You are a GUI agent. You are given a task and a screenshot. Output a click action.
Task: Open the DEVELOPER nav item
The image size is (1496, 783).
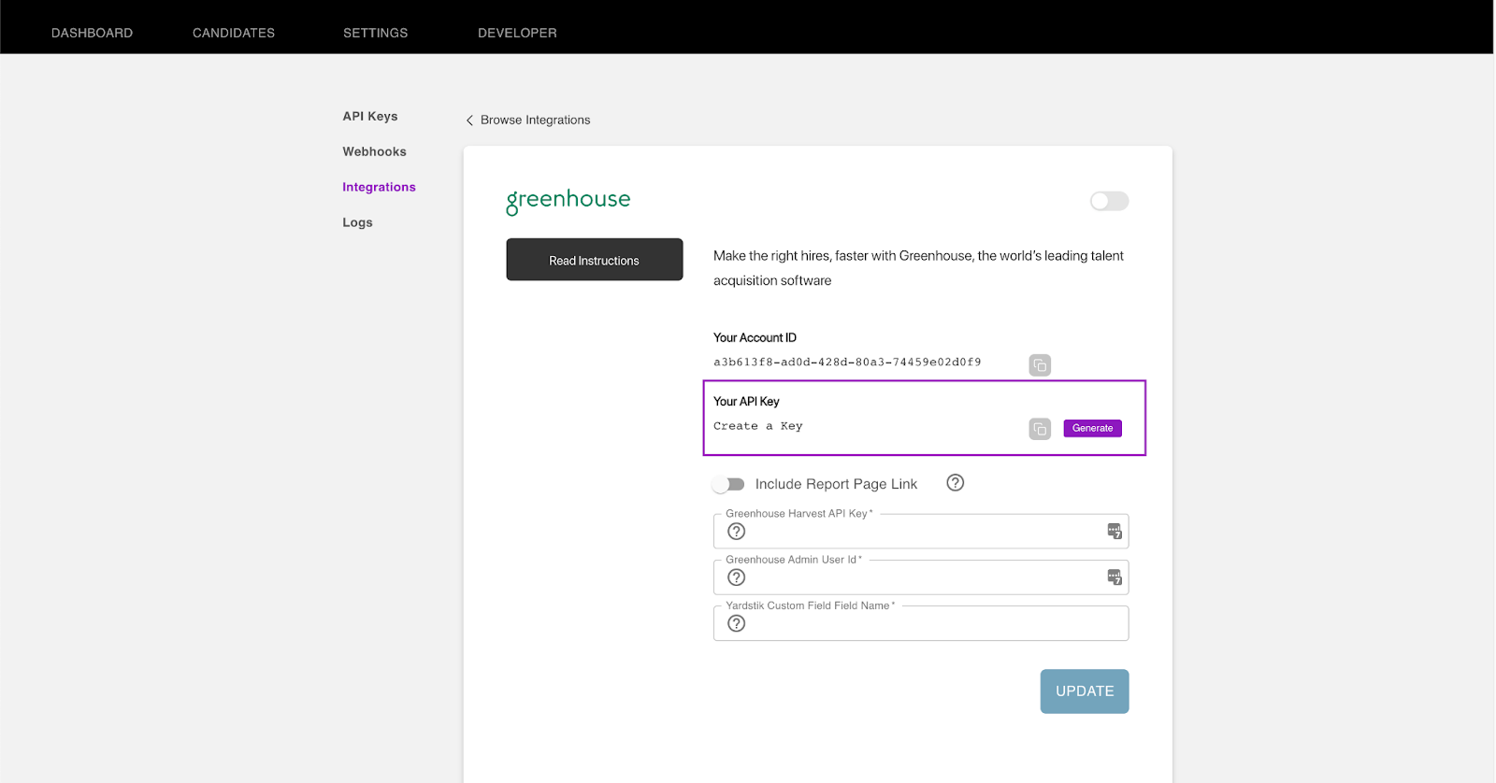(x=517, y=33)
